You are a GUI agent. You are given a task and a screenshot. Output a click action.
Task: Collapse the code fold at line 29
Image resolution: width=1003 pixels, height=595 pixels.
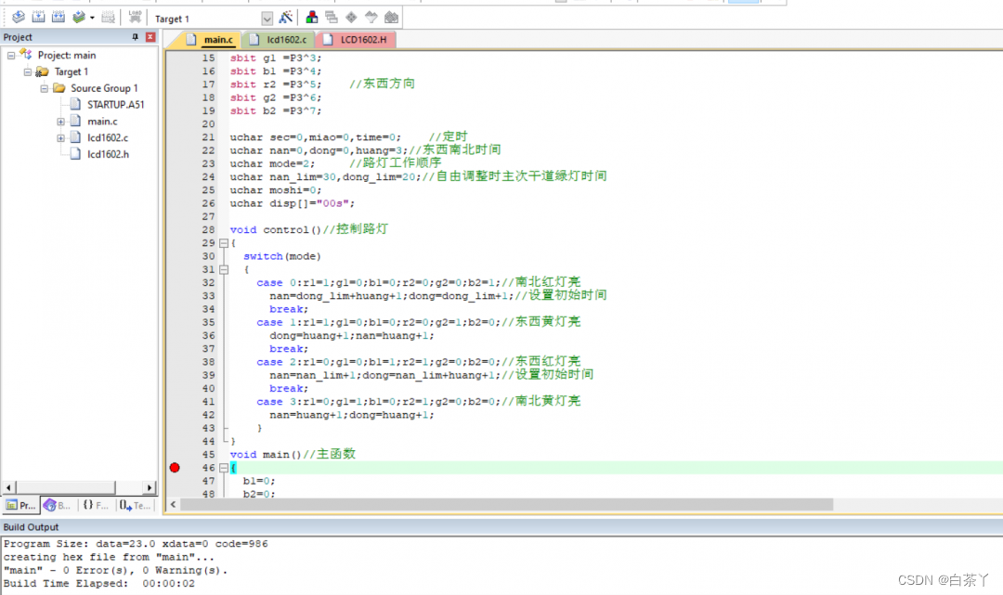[224, 243]
